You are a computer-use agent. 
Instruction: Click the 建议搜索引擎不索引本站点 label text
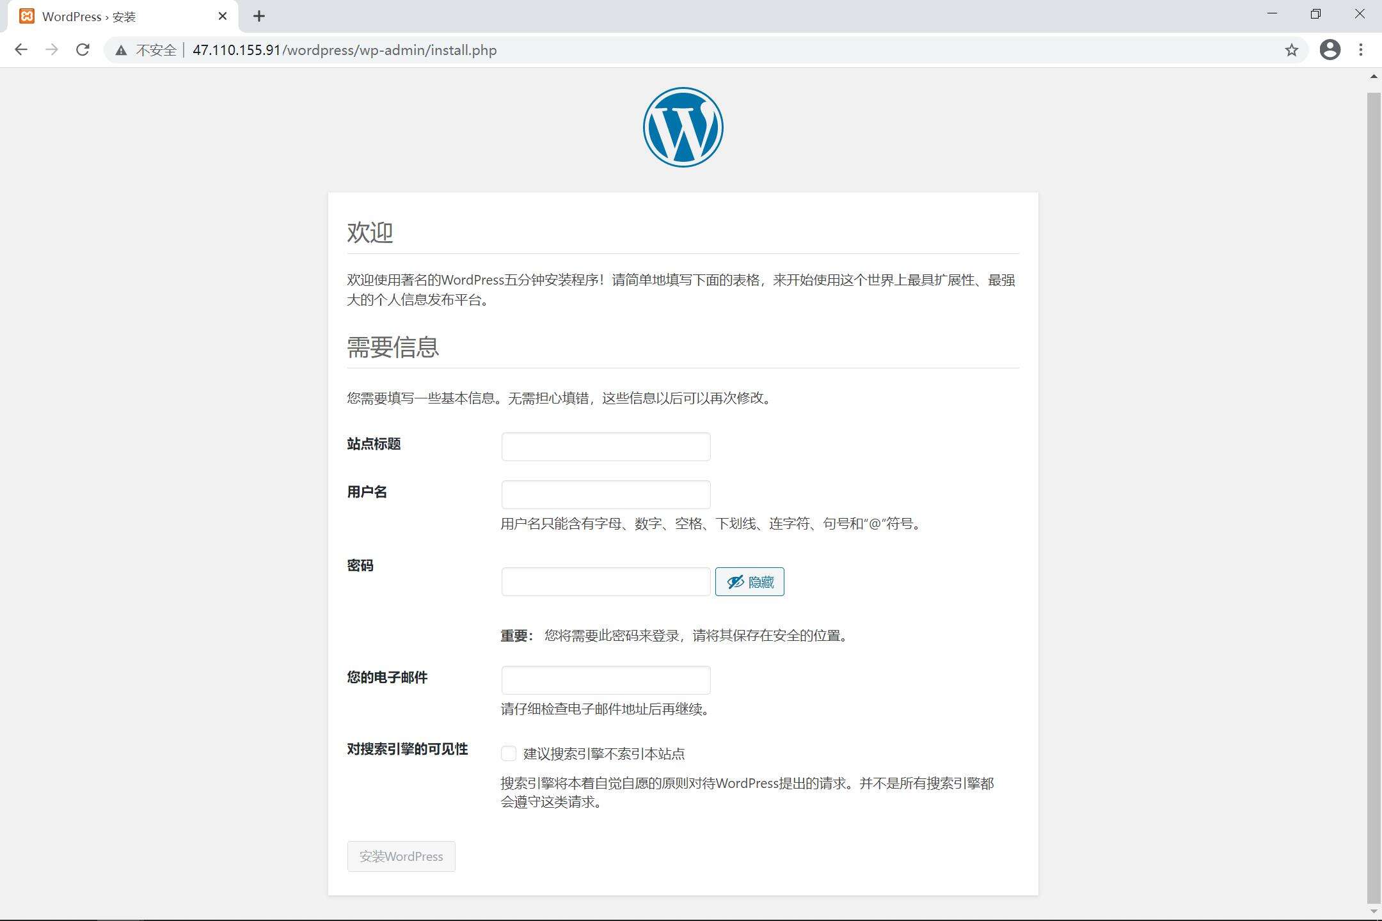[x=604, y=754]
